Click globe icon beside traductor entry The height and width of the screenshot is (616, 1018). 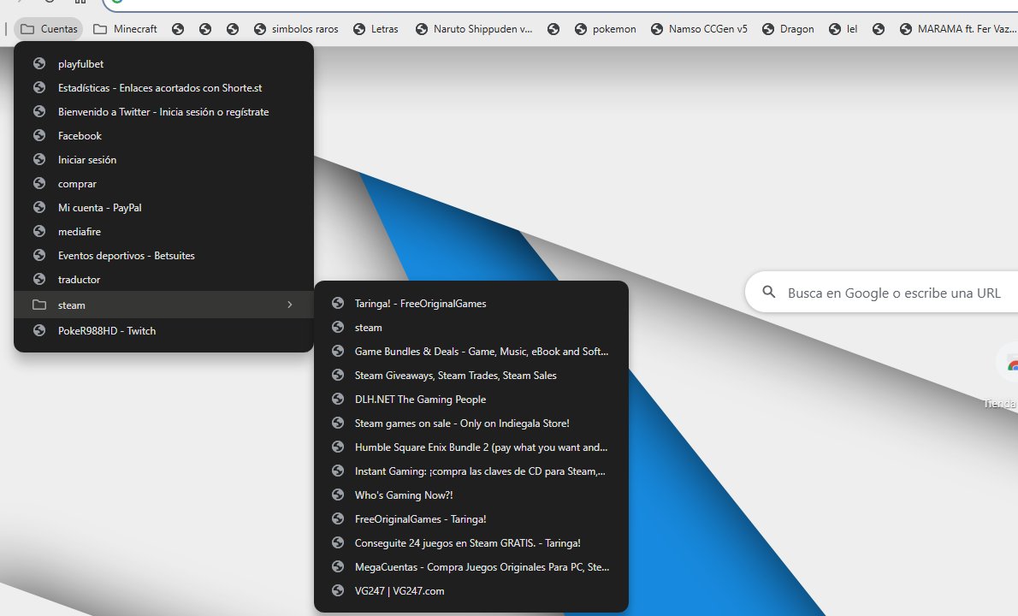coord(39,280)
